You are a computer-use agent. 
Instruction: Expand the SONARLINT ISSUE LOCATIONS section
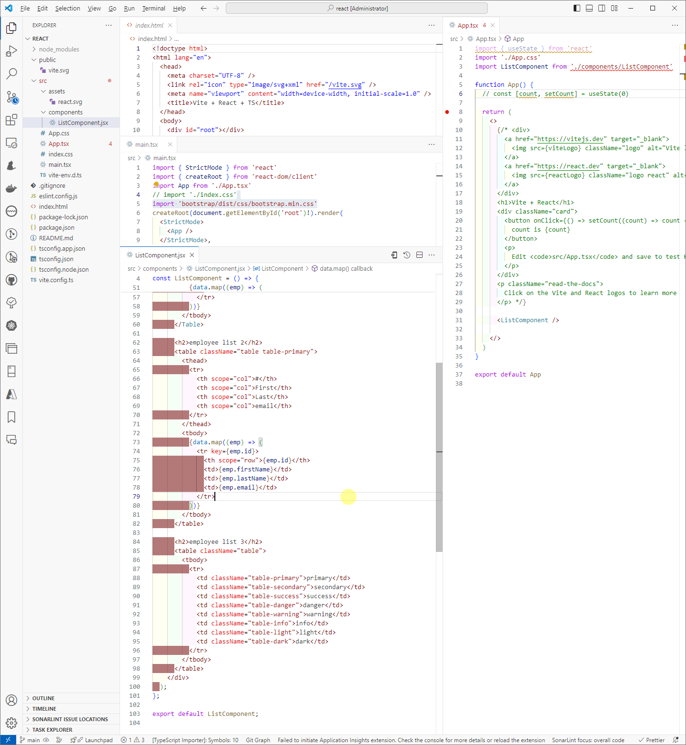71,719
